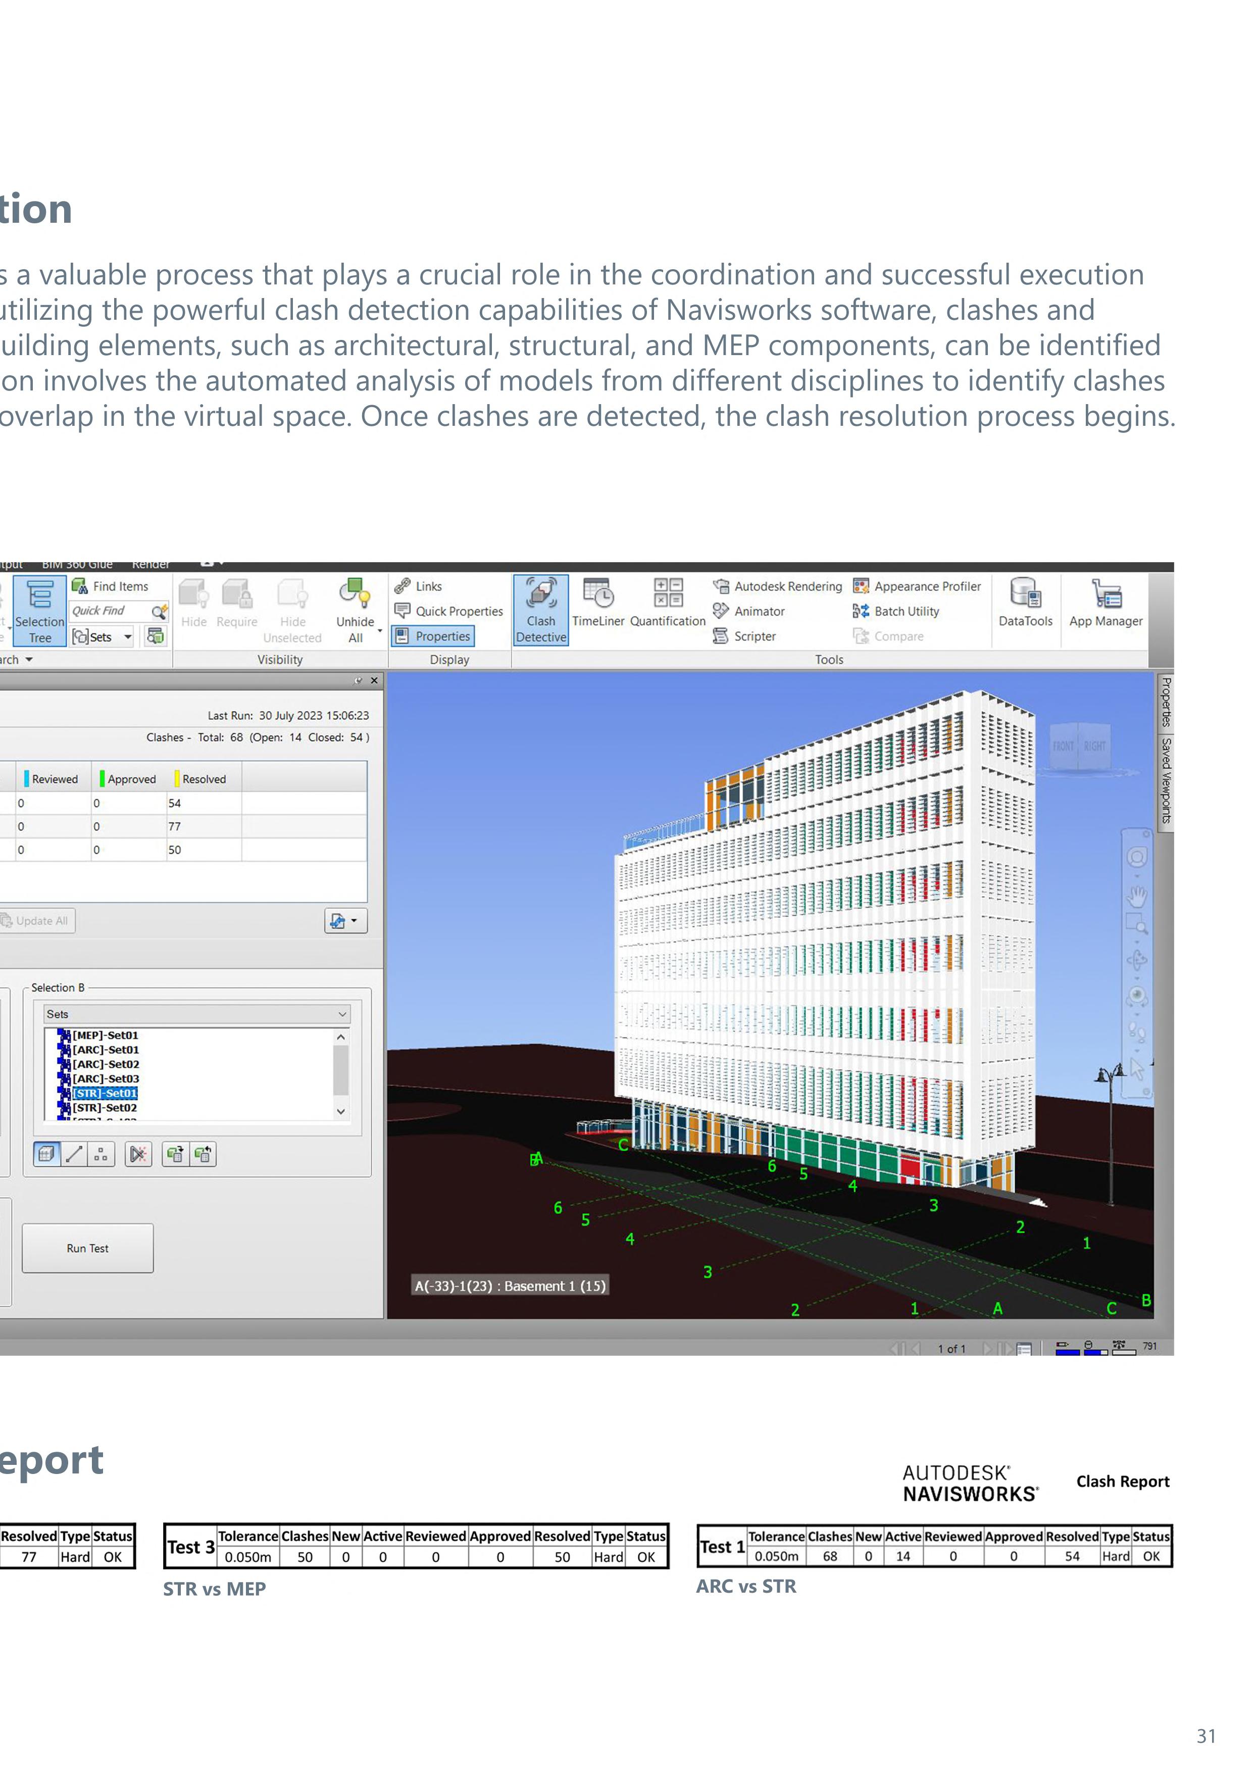Toggle the Surfaces geometry type button

47,1155
